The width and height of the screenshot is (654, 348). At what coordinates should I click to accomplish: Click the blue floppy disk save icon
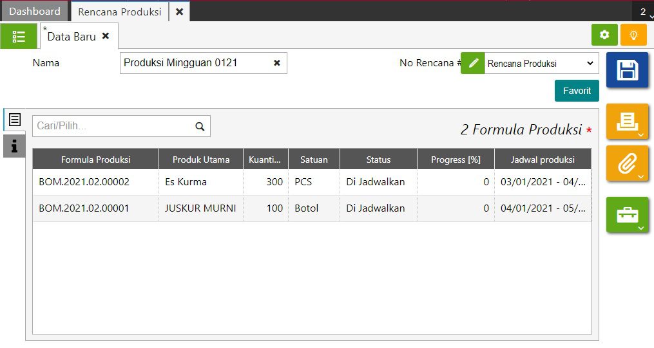point(627,70)
